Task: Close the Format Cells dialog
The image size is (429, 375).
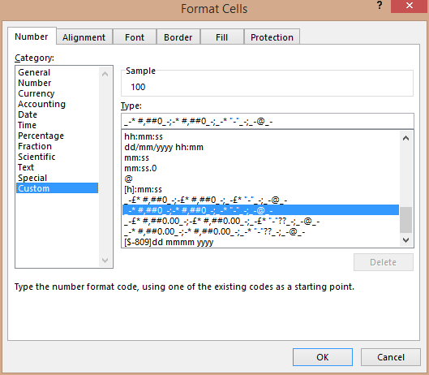Action: pos(409,6)
